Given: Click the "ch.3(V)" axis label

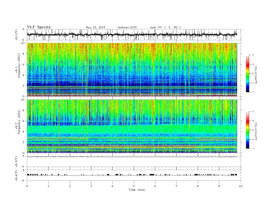Looking at the screenshot, I should tap(16, 162).
